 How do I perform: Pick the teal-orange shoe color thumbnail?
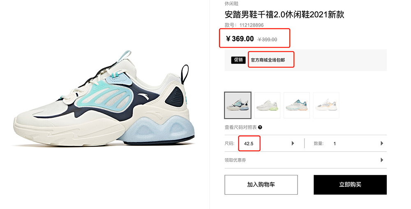click(297, 105)
